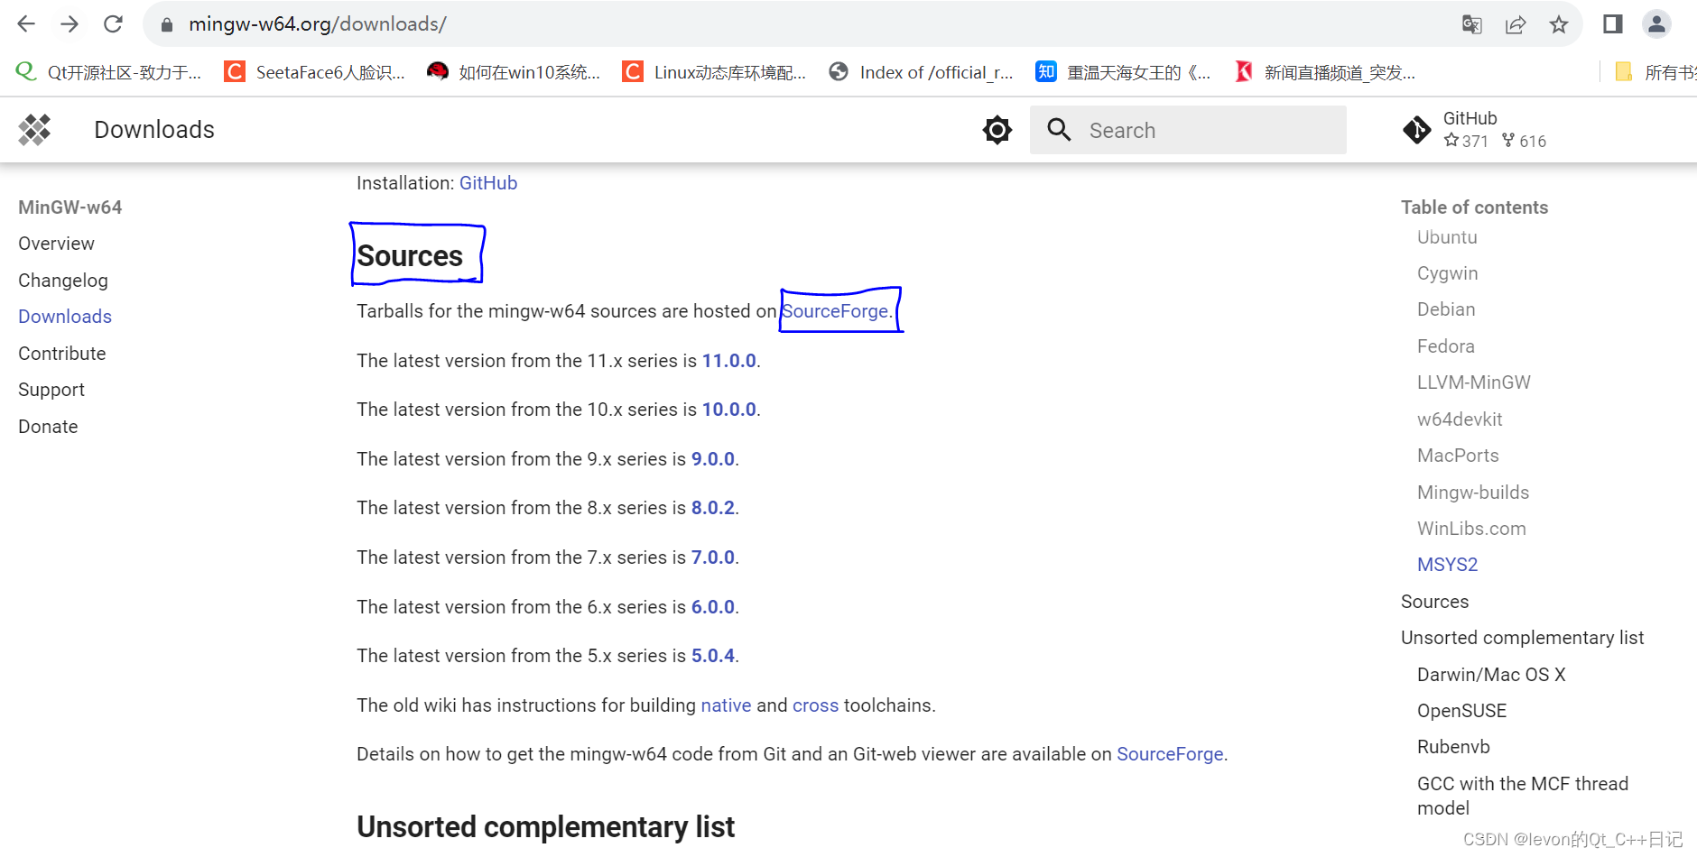
Task: Go forward with the browser forward arrow
Action: [x=70, y=24]
